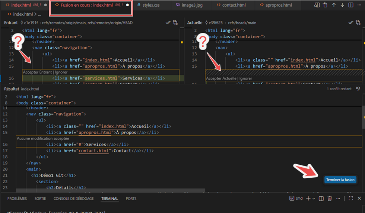Open the styles.css tab
365x213 pixels.
(148, 5)
